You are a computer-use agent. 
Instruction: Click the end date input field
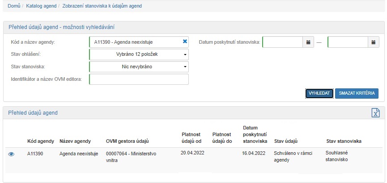tap(348, 42)
